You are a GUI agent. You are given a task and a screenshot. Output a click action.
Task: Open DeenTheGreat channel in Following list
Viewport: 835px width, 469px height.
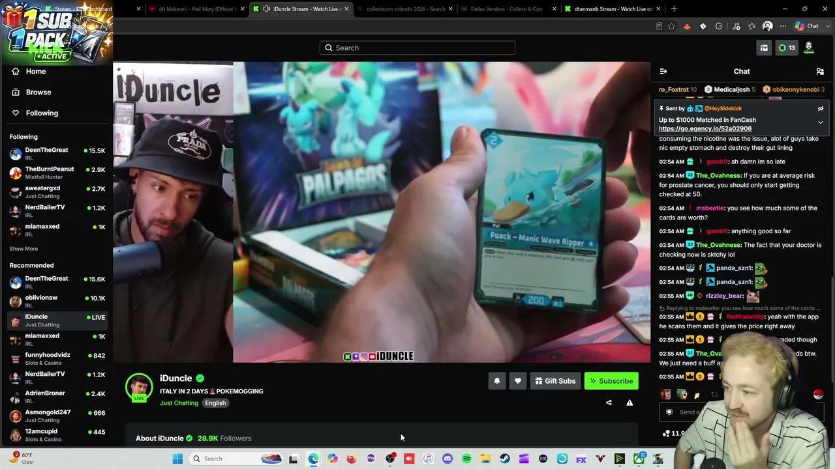click(56, 154)
